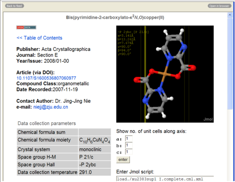The width and height of the screenshot is (235, 182).
Task: Click the Back to feed button
Action: pos(14,6)
